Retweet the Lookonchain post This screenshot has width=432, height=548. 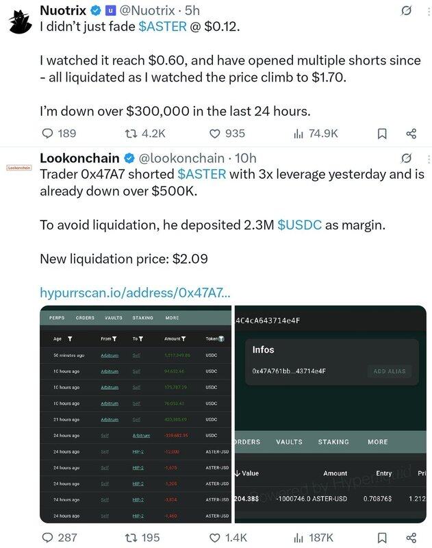142,537
